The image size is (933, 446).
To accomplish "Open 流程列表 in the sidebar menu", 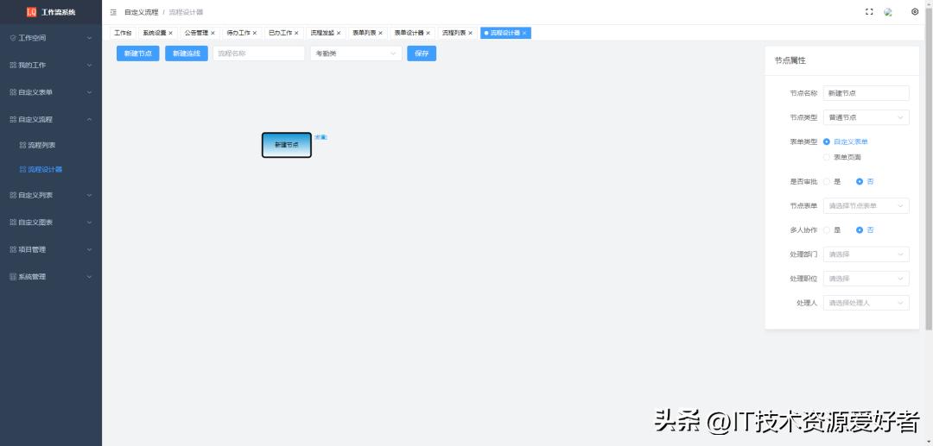I will 41,145.
